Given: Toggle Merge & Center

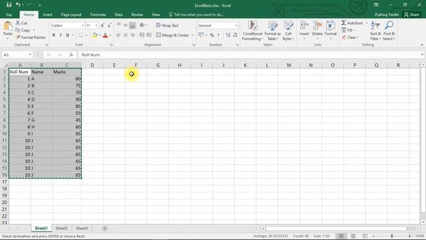Looking at the screenshot, I should pos(172,35).
